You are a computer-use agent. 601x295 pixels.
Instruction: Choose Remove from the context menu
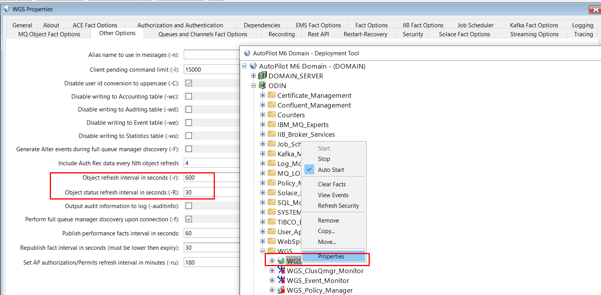click(334, 221)
